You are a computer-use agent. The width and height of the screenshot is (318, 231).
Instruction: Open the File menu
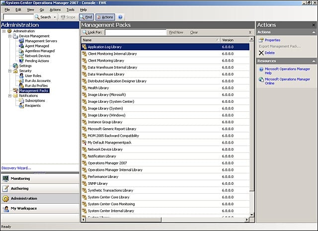(7, 10)
